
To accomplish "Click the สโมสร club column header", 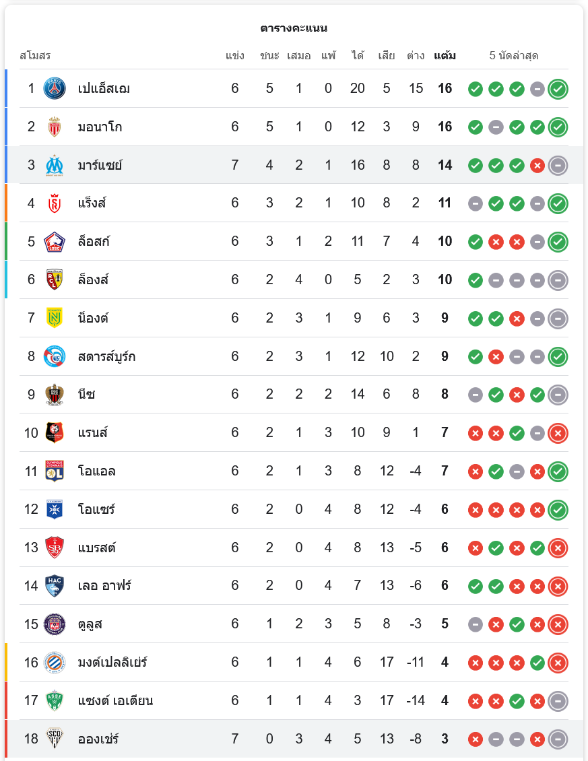I will click(35, 56).
